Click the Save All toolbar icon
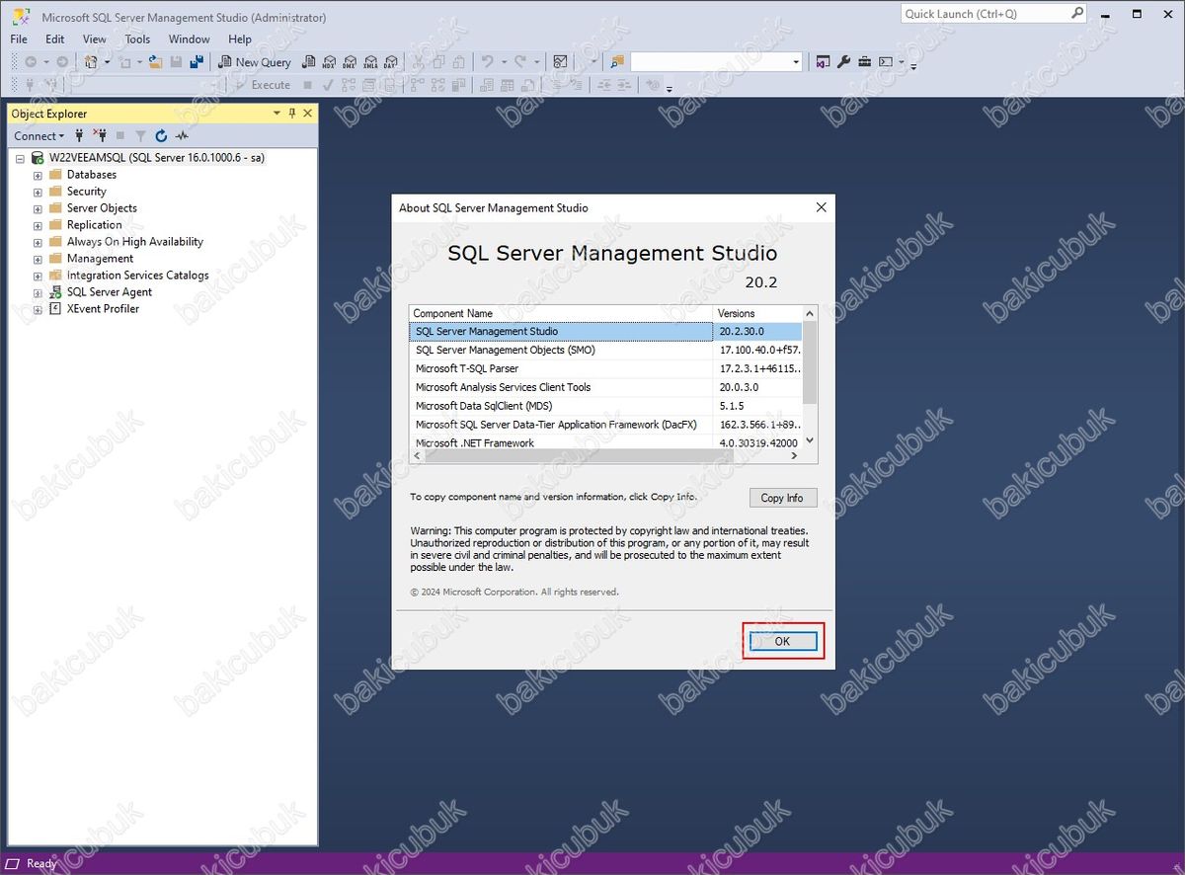 coord(197,62)
